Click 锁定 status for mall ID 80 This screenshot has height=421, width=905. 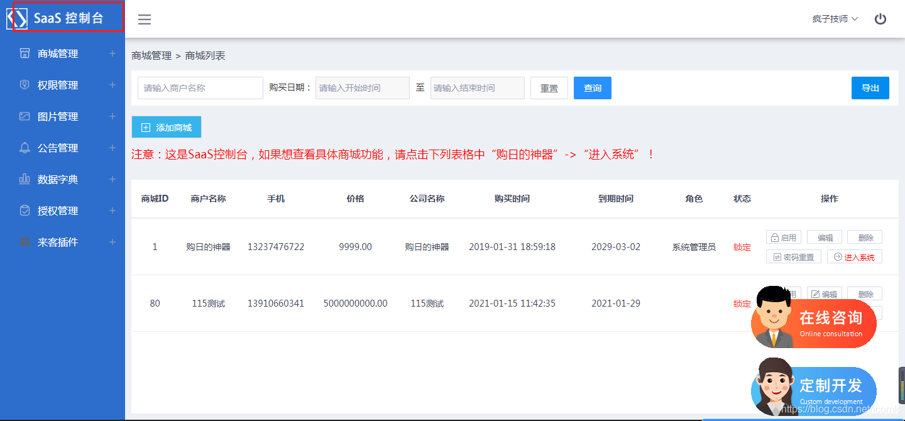point(742,303)
